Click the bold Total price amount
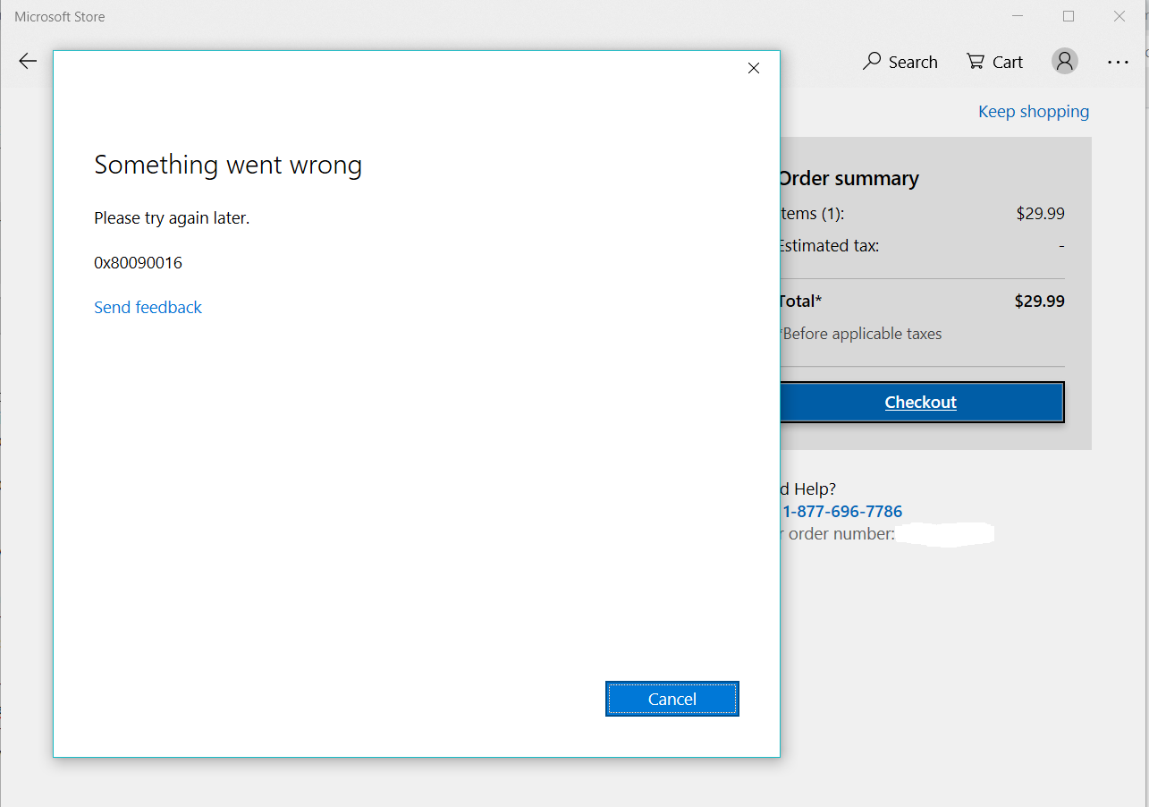Image resolution: width=1149 pixels, height=807 pixels. coord(1039,301)
